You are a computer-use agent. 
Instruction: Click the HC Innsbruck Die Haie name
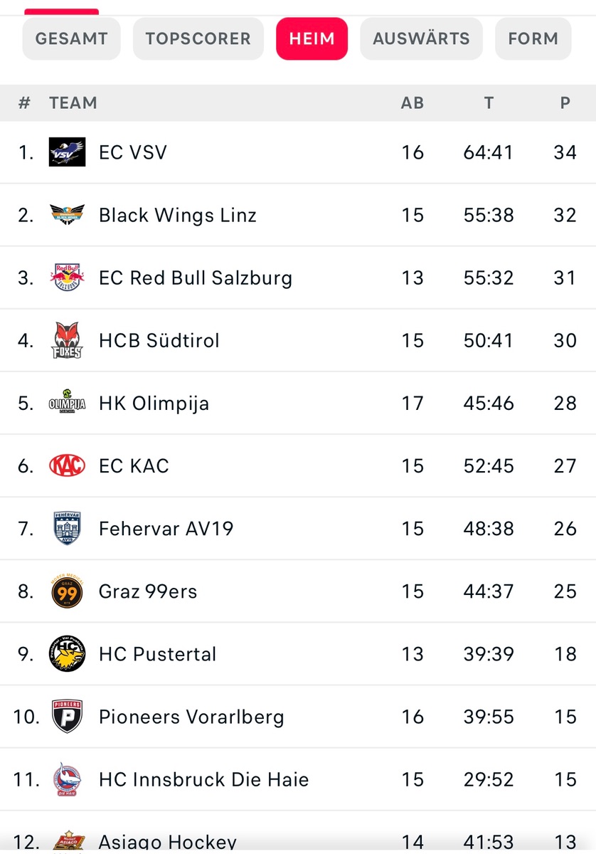(203, 779)
